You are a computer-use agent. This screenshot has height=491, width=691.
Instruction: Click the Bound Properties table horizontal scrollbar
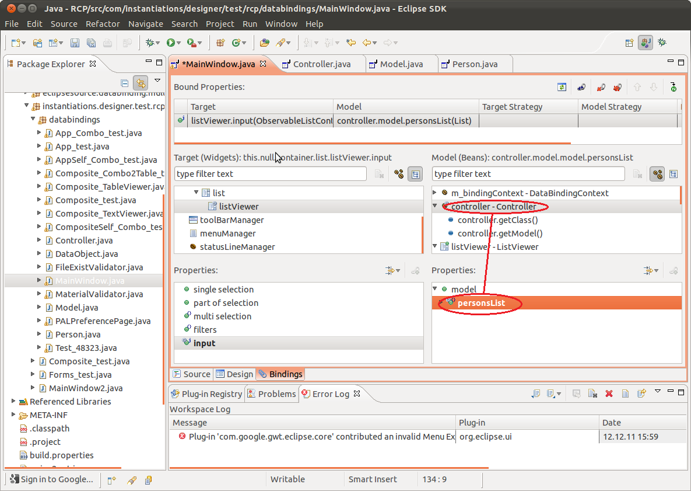(x=373, y=144)
